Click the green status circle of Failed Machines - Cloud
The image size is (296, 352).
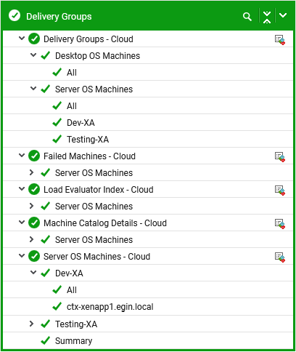tap(34, 156)
